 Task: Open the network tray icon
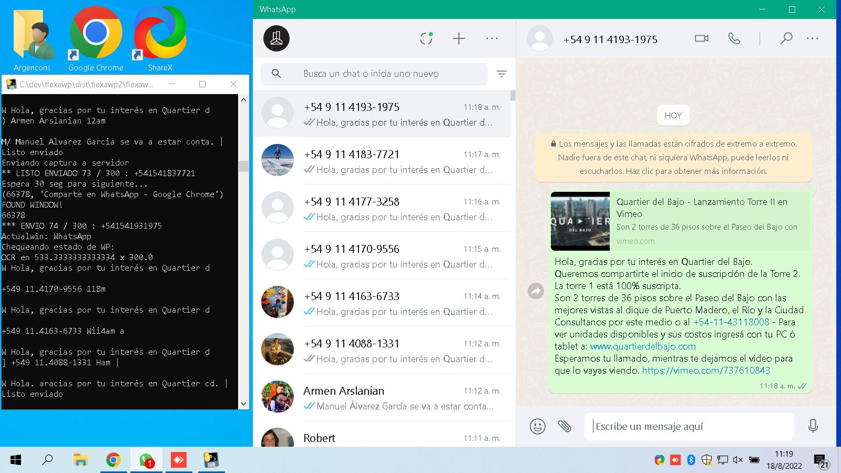[723, 460]
